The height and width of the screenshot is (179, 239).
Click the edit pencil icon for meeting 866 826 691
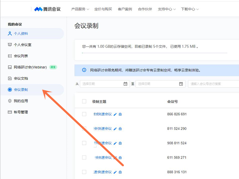115,114
